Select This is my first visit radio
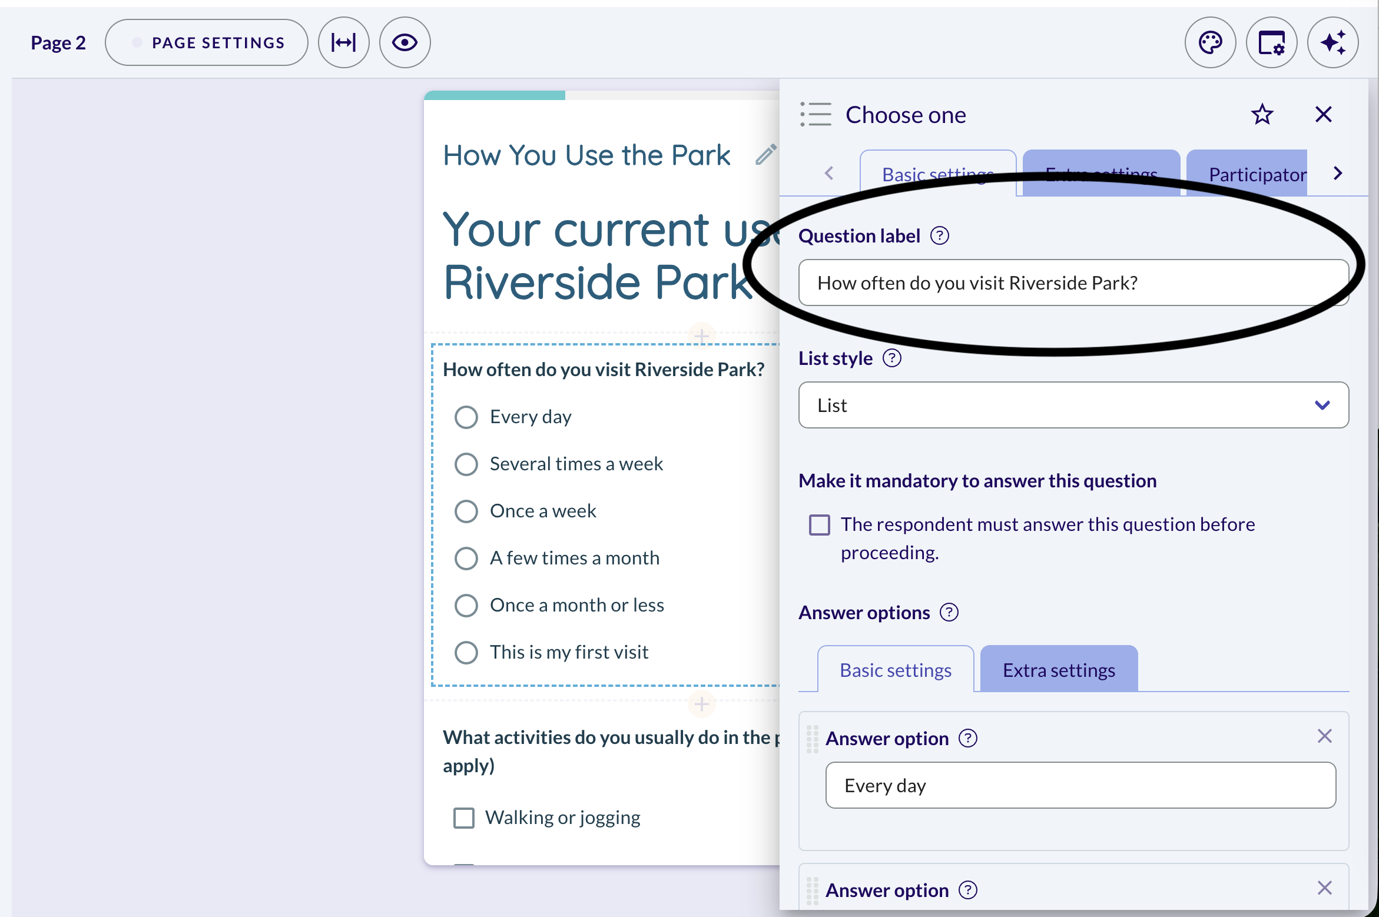The width and height of the screenshot is (1379, 917). point(466,652)
